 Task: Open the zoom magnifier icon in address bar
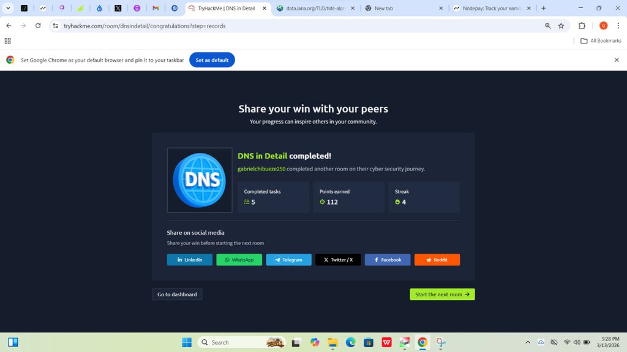pos(548,26)
